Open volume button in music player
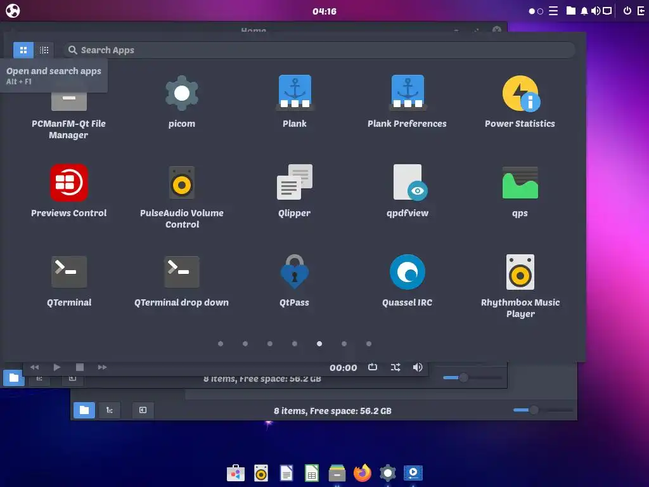Image resolution: width=649 pixels, height=487 pixels. tap(418, 367)
